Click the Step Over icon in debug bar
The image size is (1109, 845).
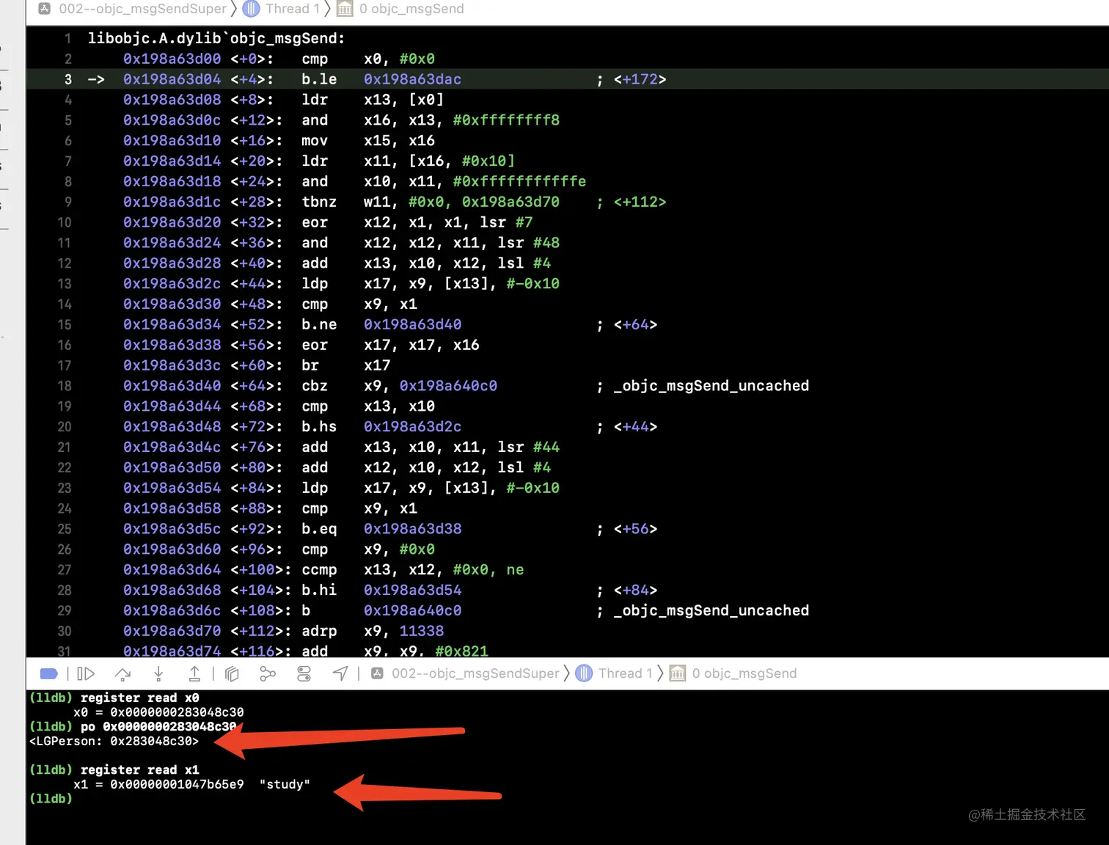122,673
